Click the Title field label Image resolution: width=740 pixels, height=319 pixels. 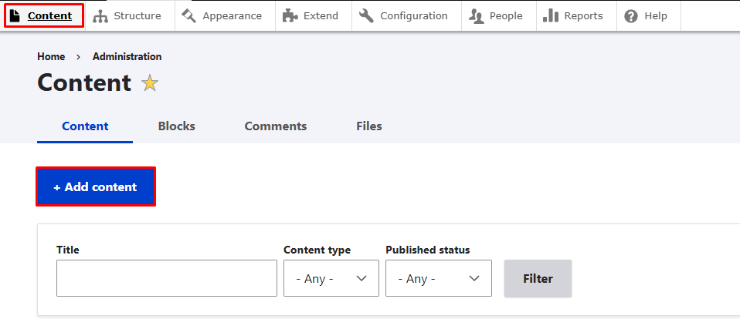point(68,250)
